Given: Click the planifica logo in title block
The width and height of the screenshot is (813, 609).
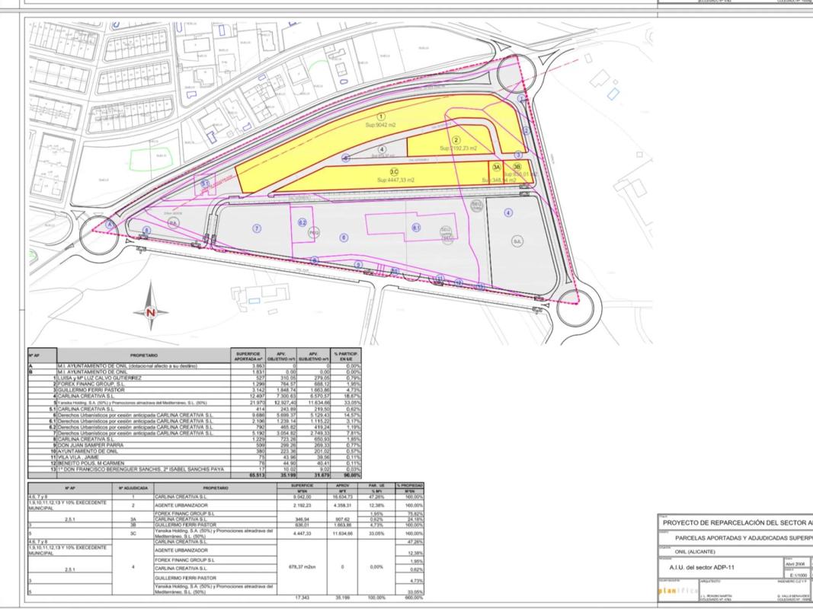Looking at the screenshot, I should pyautogui.click(x=674, y=591).
